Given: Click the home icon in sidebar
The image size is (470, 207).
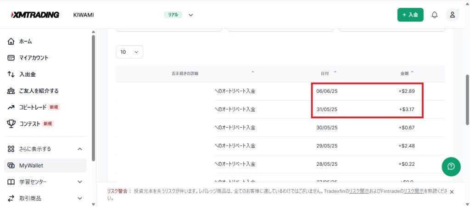Looking at the screenshot, I should (x=11, y=41).
